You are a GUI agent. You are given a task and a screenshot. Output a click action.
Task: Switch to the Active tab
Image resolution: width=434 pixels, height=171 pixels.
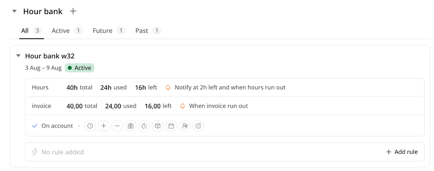click(x=67, y=31)
